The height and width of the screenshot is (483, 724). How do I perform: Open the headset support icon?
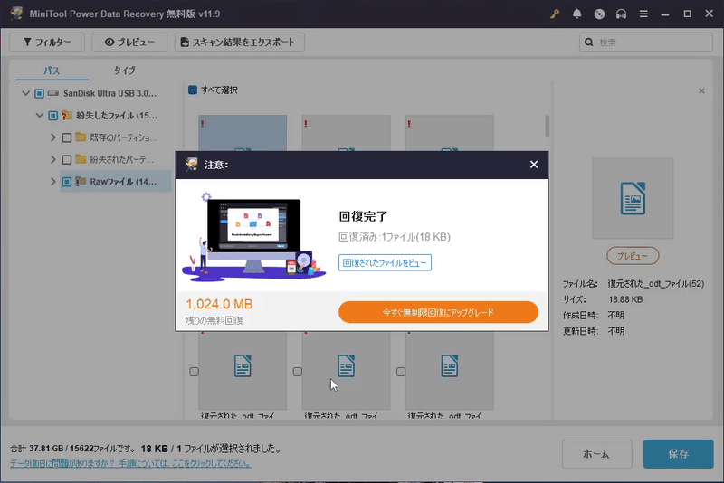621,14
